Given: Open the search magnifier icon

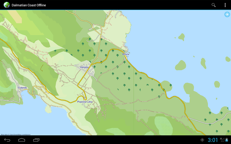Looking at the screenshot, I should 213,5.
